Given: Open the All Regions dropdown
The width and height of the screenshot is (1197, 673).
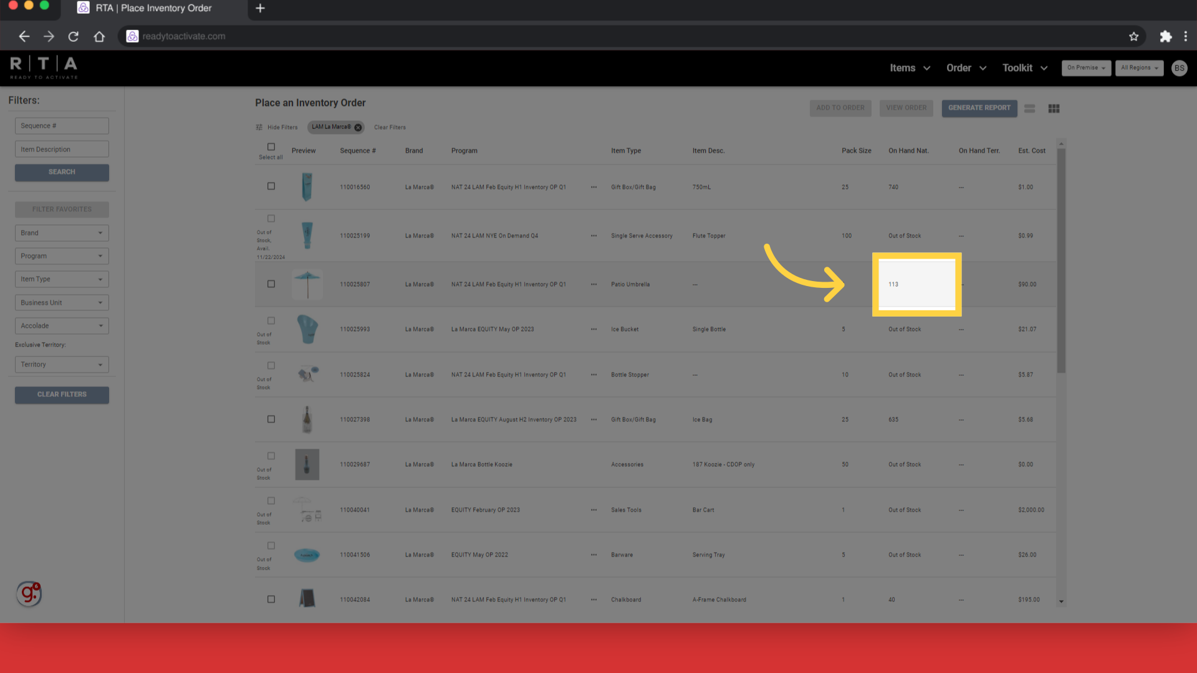Looking at the screenshot, I should click(x=1139, y=68).
